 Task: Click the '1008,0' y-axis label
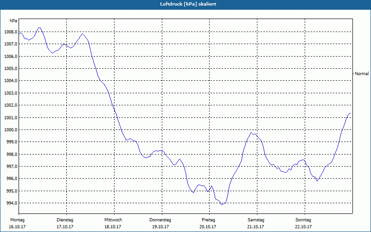[11, 32]
